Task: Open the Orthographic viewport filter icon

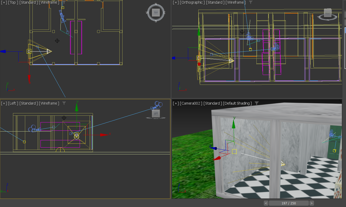Action: pos(250,2)
